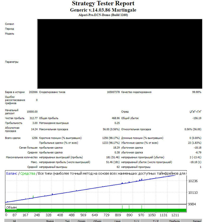Select average profit trade '0.38'
This screenshot has height=222, width=208.
pos(117,152)
